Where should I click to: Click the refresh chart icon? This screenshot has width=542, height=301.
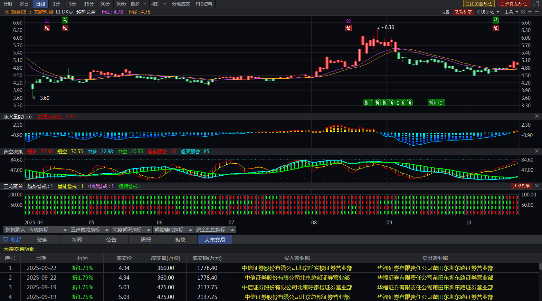click(x=523, y=12)
